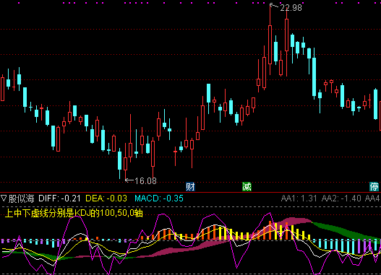Click the blue 财 finance marker icon
Viewport: 381px width, 275px height.
point(190,187)
